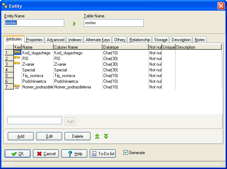Click the key icon in the Zvanie row
The image size is (227, 169).
point(17,63)
